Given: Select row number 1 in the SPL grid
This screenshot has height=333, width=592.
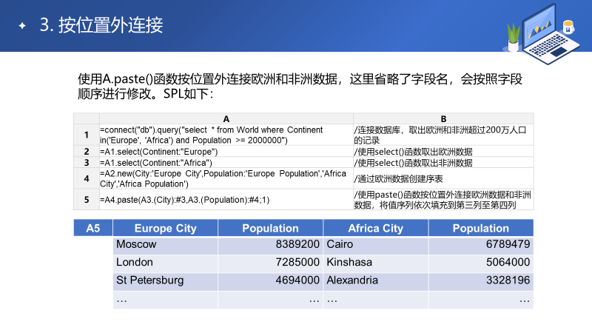Looking at the screenshot, I should coord(87,135).
